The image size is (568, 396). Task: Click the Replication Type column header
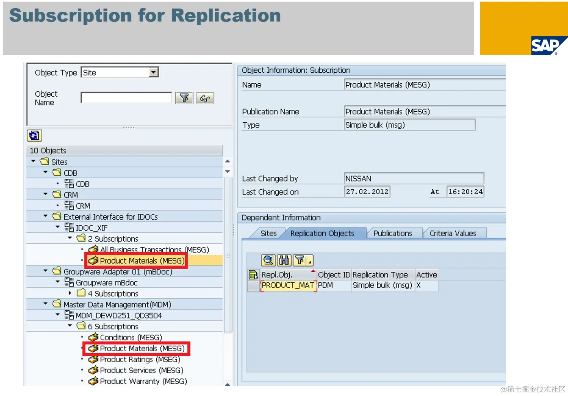pos(383,275)
